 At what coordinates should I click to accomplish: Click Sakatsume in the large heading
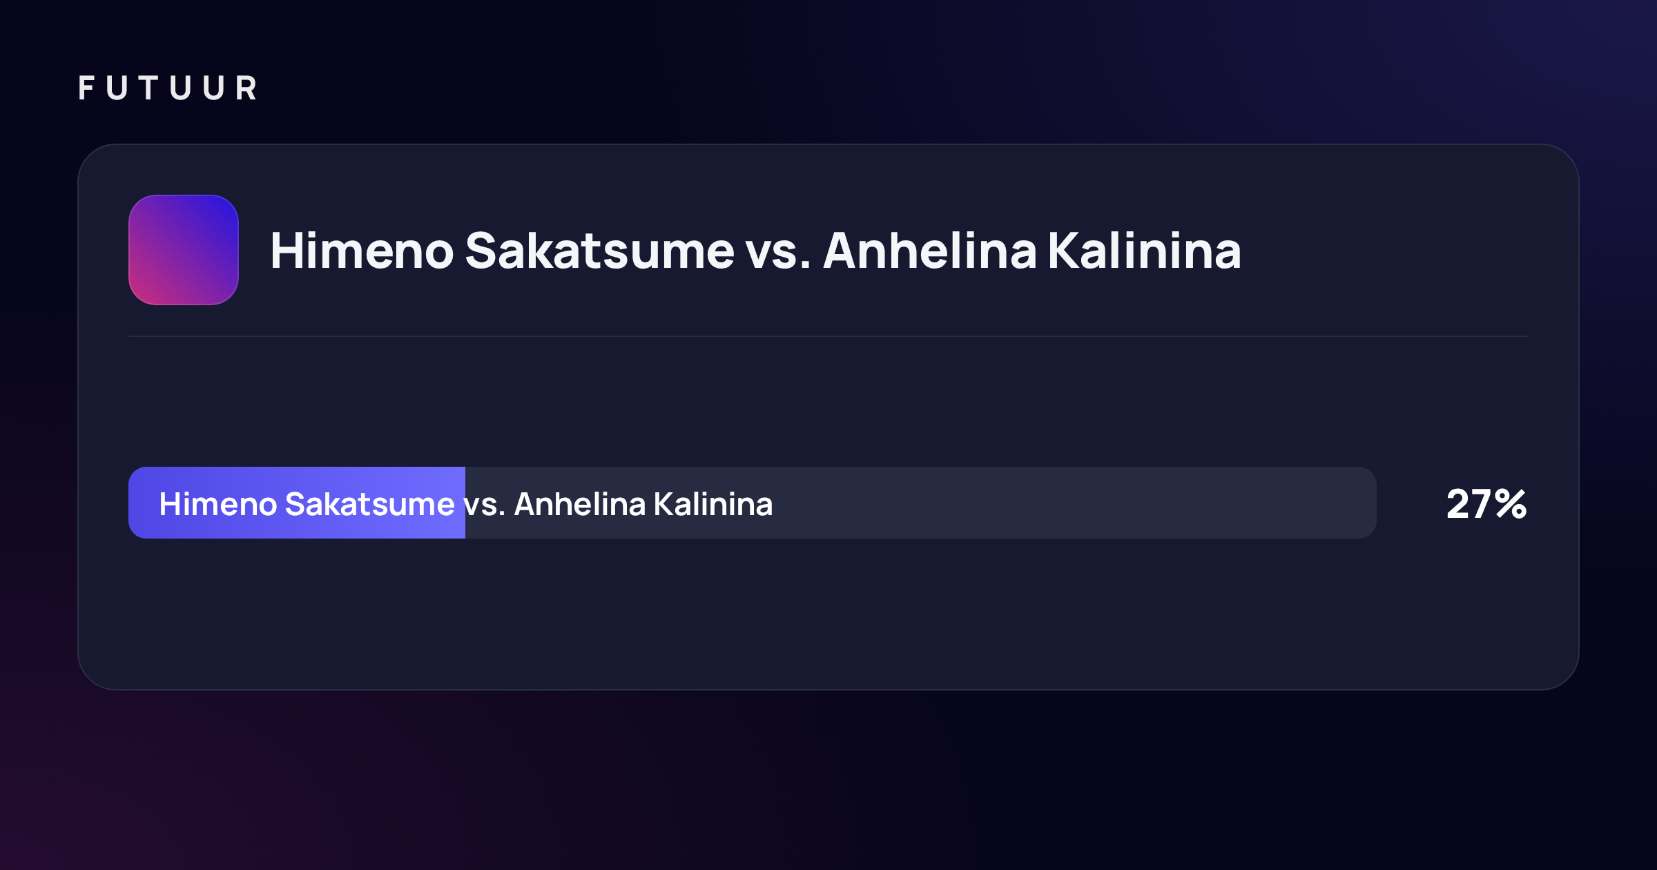pos(599,250)
